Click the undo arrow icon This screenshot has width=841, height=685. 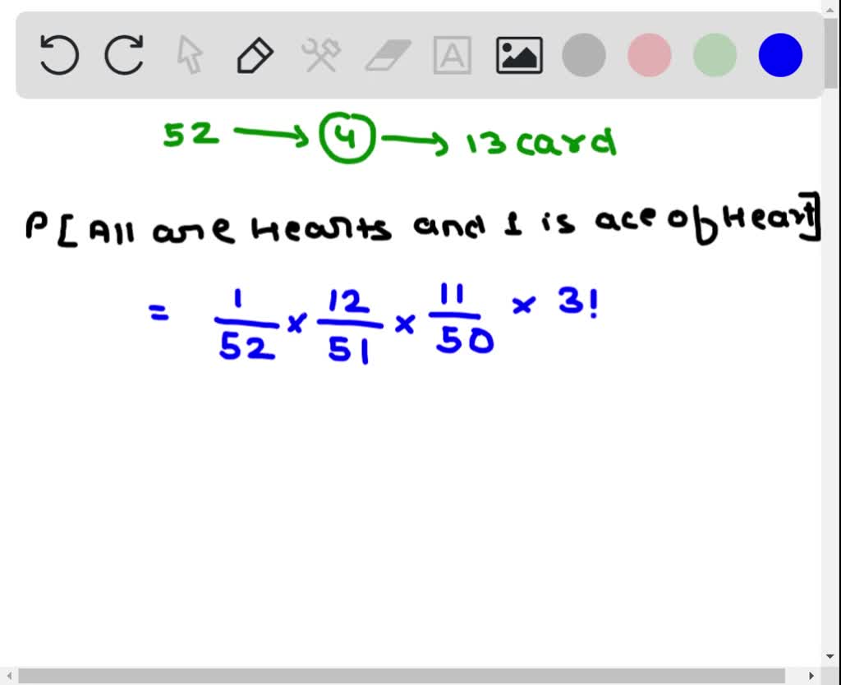click(x=59, y=55)
